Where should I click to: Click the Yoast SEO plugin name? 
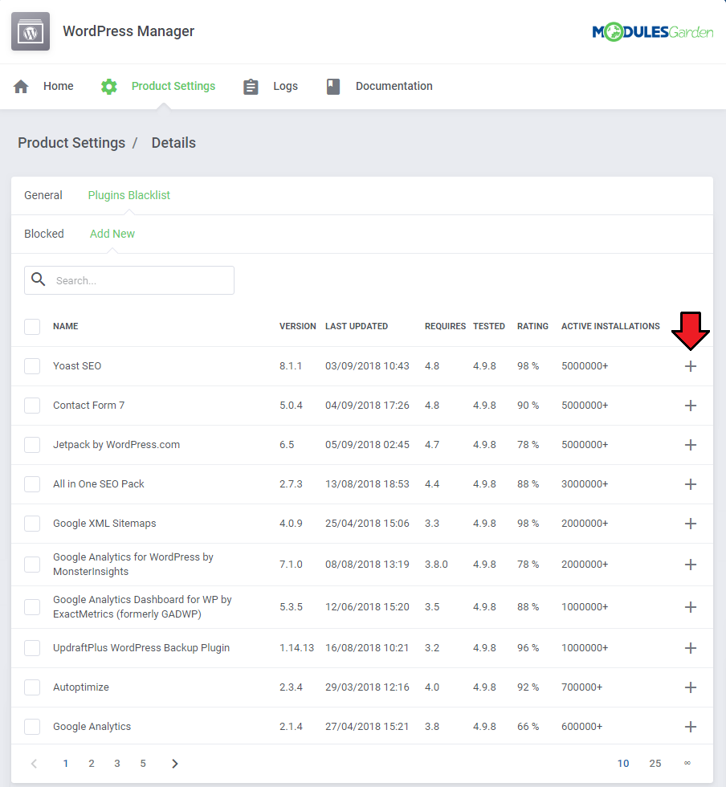[x=77, y=366]
